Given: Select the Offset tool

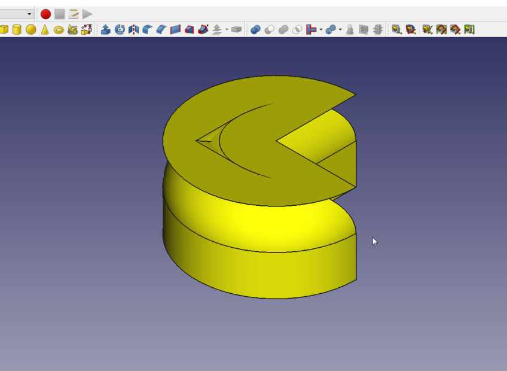Looking at the screenshot, I should pyautogui.click(x=217, y=30).
